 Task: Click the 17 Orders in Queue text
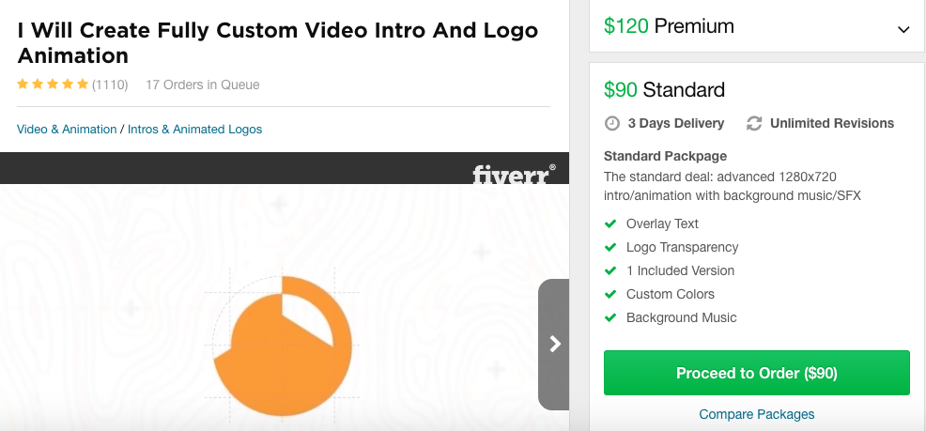click(x=202, y=85)
